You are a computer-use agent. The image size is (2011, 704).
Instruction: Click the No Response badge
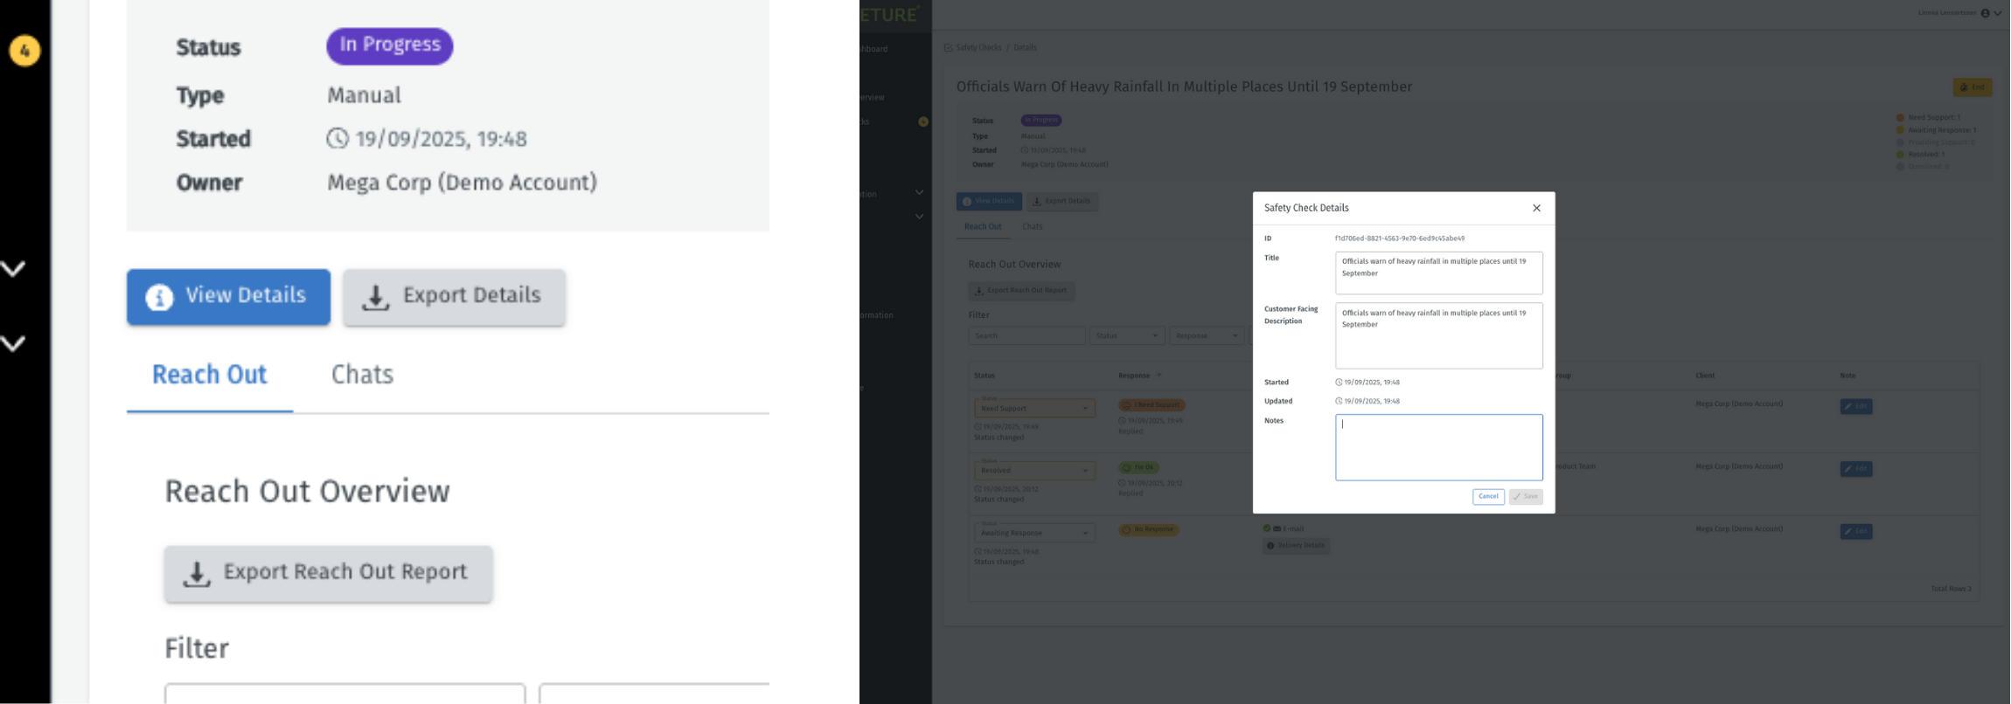(1149, 530)
